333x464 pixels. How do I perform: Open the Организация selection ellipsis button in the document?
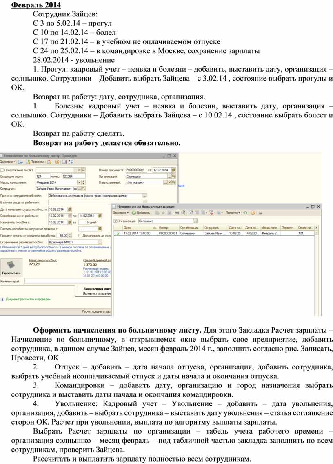pyautogui.click(x=170, y=176)
